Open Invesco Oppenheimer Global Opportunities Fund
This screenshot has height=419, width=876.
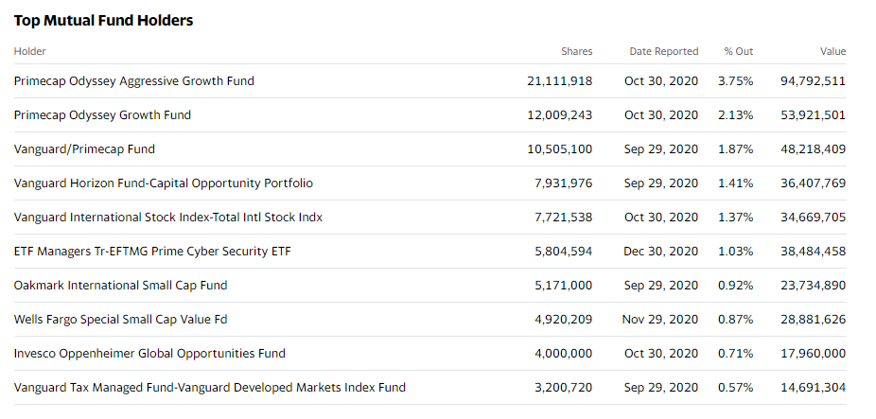(149, 354)
